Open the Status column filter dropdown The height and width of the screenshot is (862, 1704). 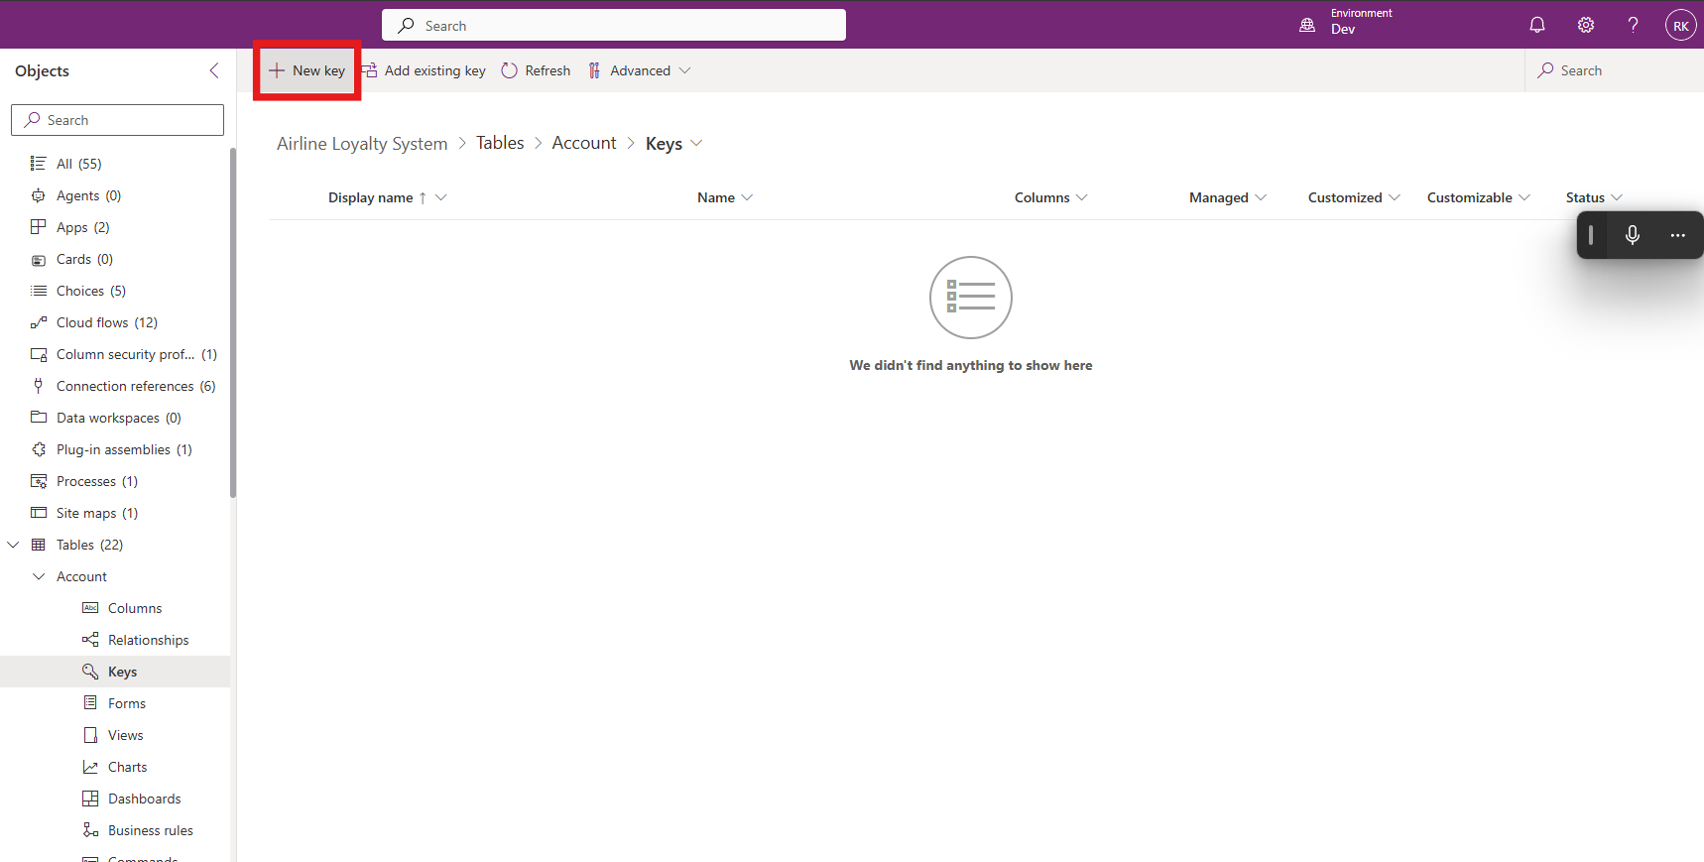point(1616,197)
